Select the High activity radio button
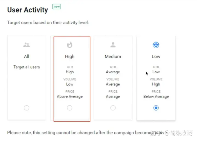Screen dimensions: 197x141 69,108
